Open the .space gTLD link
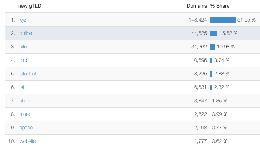Viewport: 260px width, 148px height. tap(25, 128)
